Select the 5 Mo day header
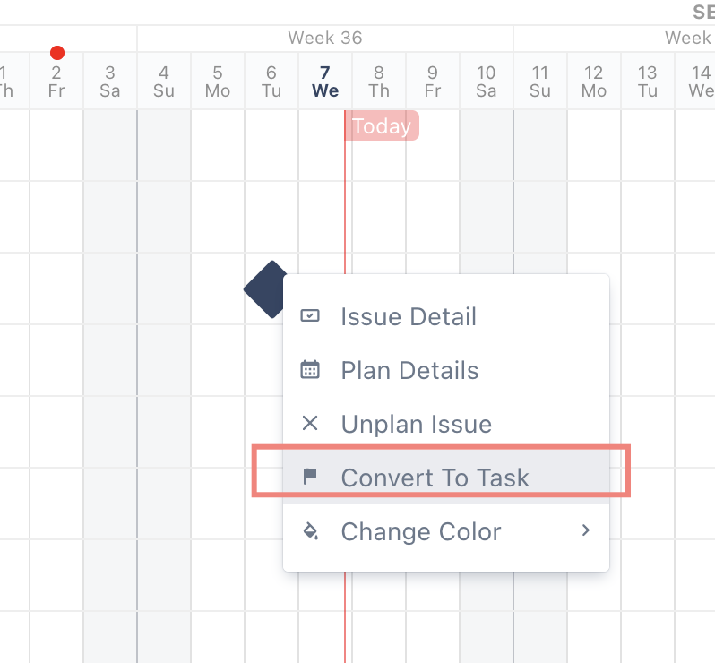715x663 pixels. (218, 82)
